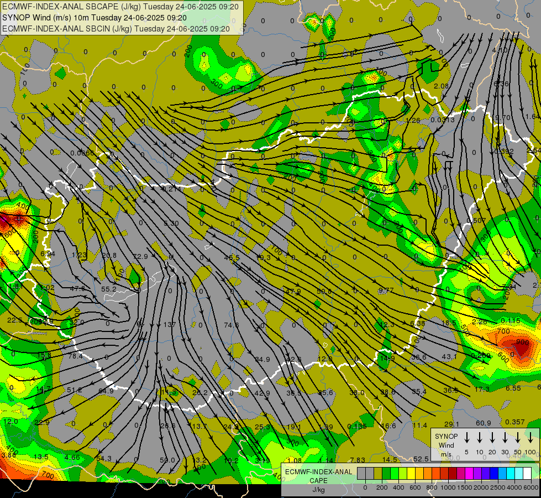The width and height of the screenshot is (541, 498).
Task: Click the 6000 tick label in CAPE legend
Action: pos(531,487)
